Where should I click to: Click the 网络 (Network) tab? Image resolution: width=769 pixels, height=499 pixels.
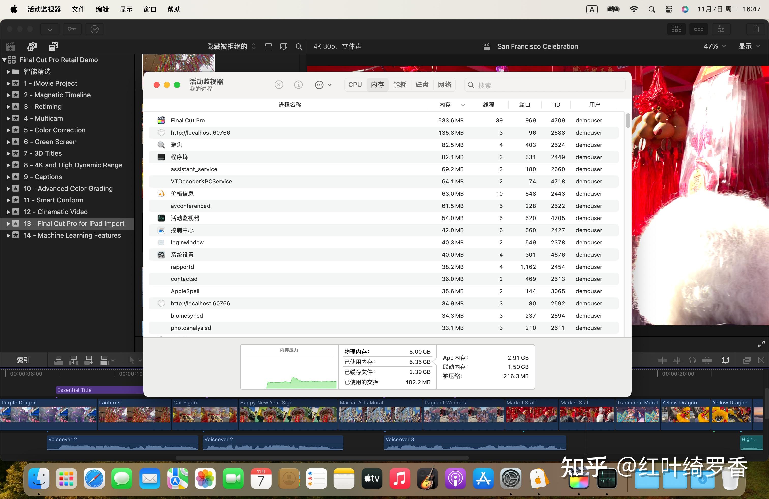pos(446,85)
